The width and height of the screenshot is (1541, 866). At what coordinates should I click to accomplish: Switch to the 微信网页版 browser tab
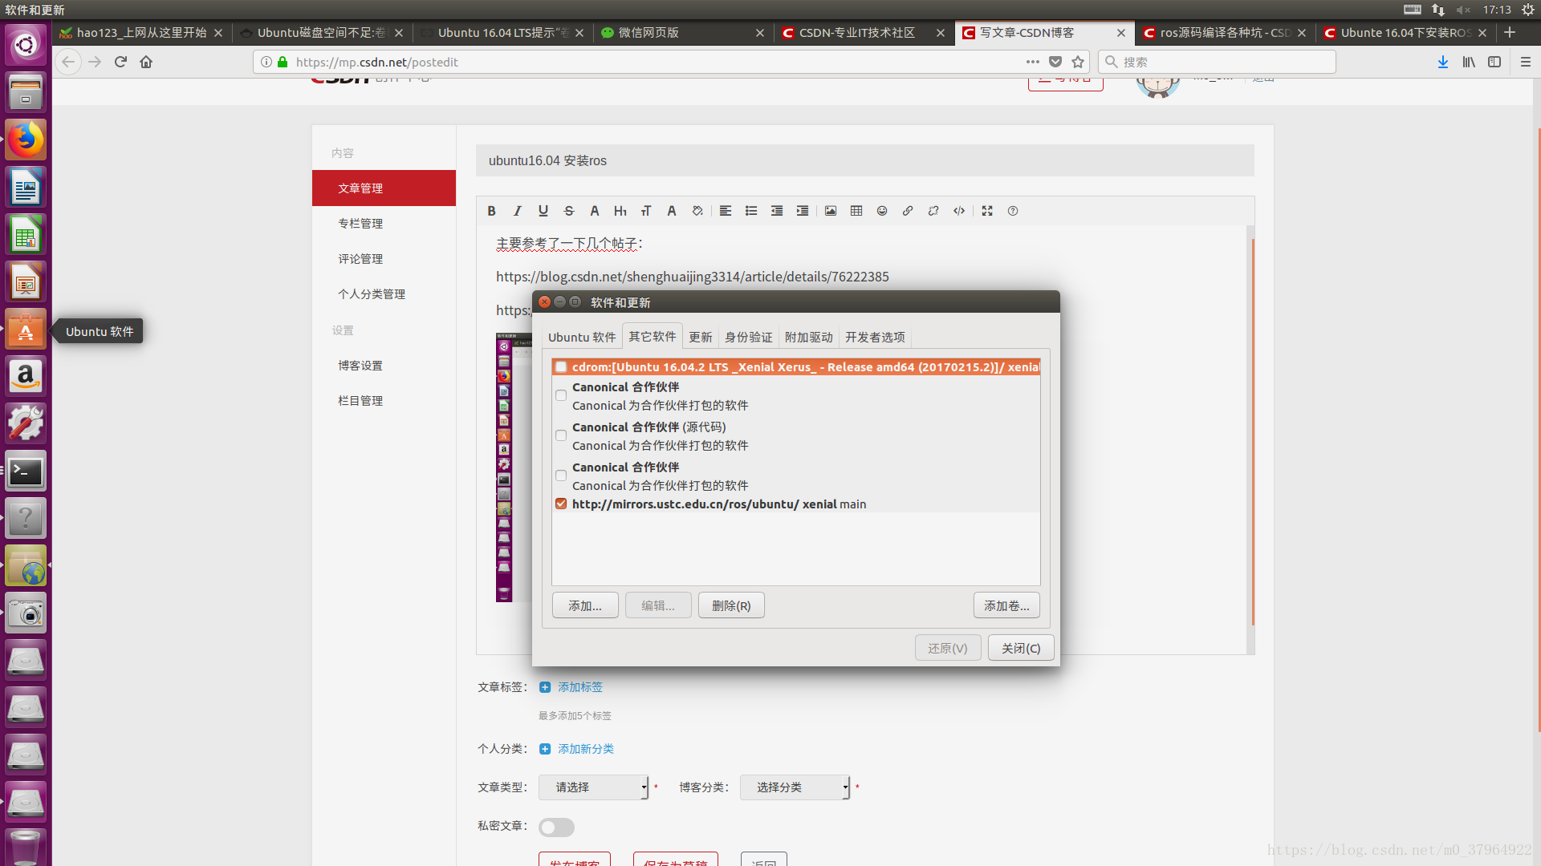click(683, 33)
